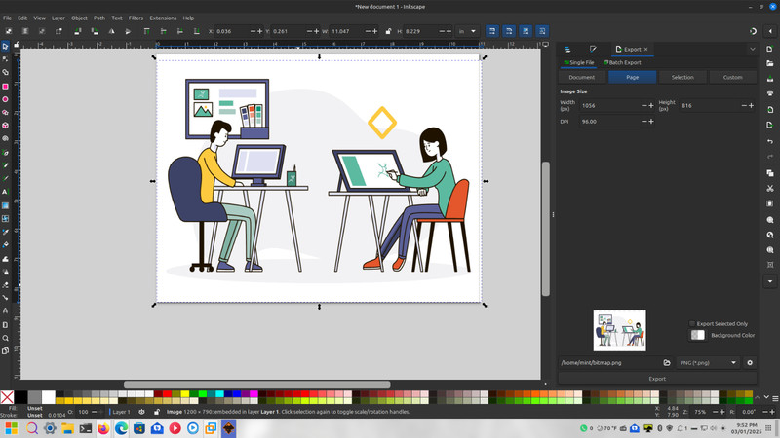Viewport: 780px width, 438px height.
Task: Select the Rectangle tool in toolbox
Action: 6,87
